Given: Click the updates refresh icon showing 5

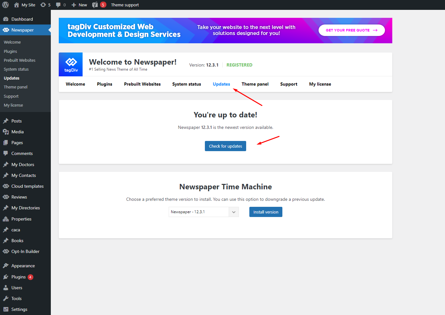Looking at the screenshot, I should click(x=43, y=5).
